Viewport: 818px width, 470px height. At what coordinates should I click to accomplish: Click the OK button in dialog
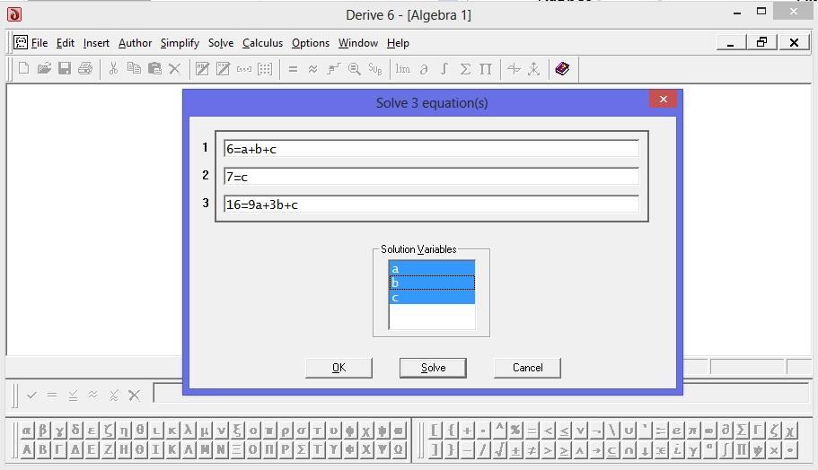[x=339, y=368]
